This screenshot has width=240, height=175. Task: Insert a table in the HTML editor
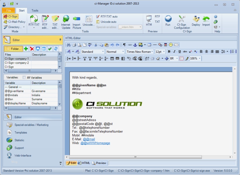point(149,45)
